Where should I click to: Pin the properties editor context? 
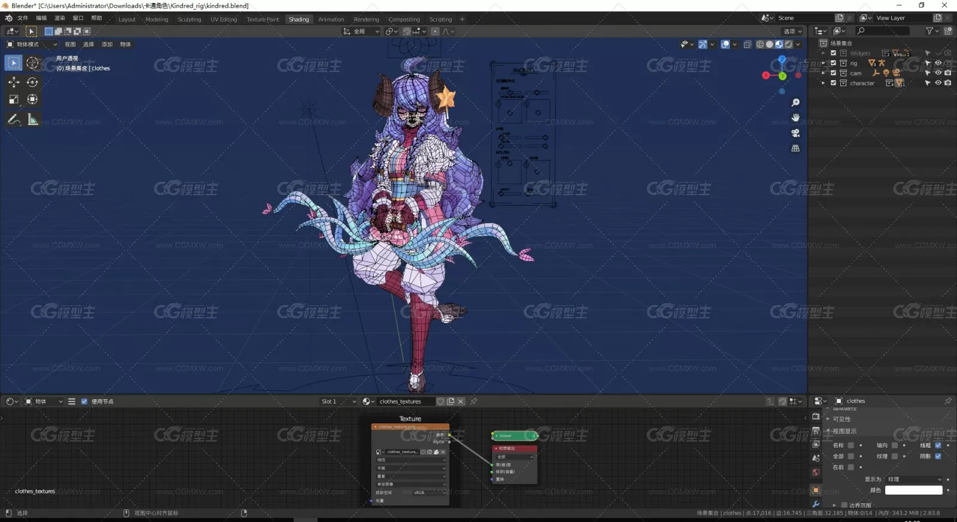point(948,401)
